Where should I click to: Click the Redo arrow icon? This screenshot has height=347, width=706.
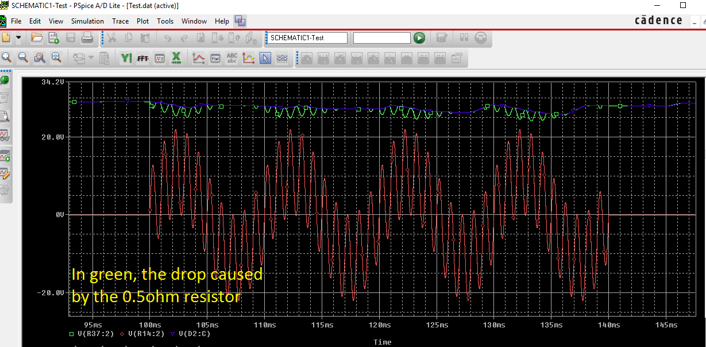coord(184,38)
